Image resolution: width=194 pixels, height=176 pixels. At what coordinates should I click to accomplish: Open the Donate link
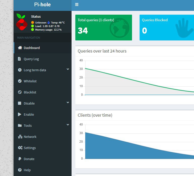pyautogui.click(x=43, y=159)
